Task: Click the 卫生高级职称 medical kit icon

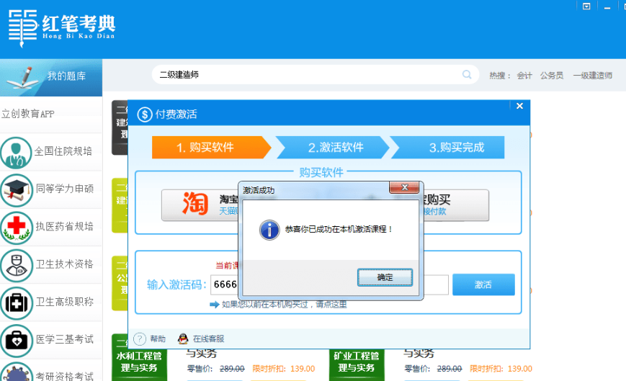Action: (x=17, y=303)
